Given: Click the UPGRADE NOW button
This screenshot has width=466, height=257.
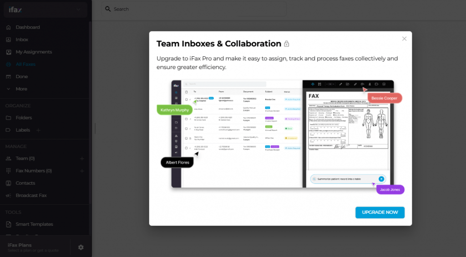Looking at the screenshot, I should pos(380,213).
